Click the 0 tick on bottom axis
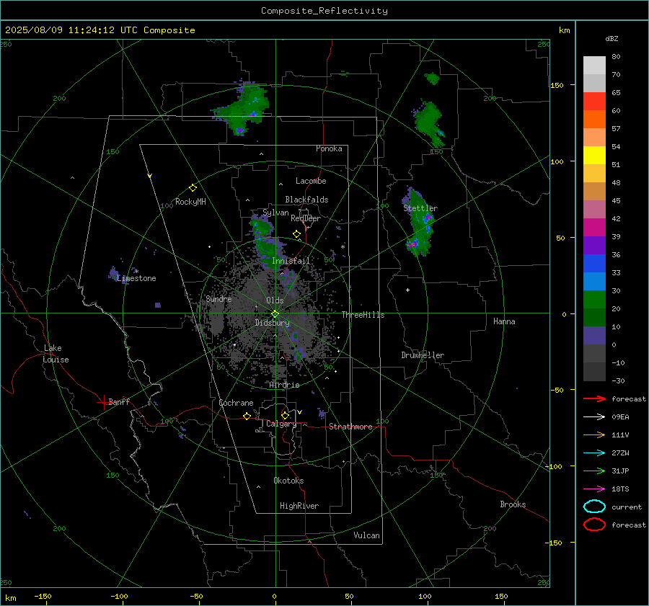Image resolution: width=649 pixels, height=606 pixels. pyautogui.click(x=275, y=597)
